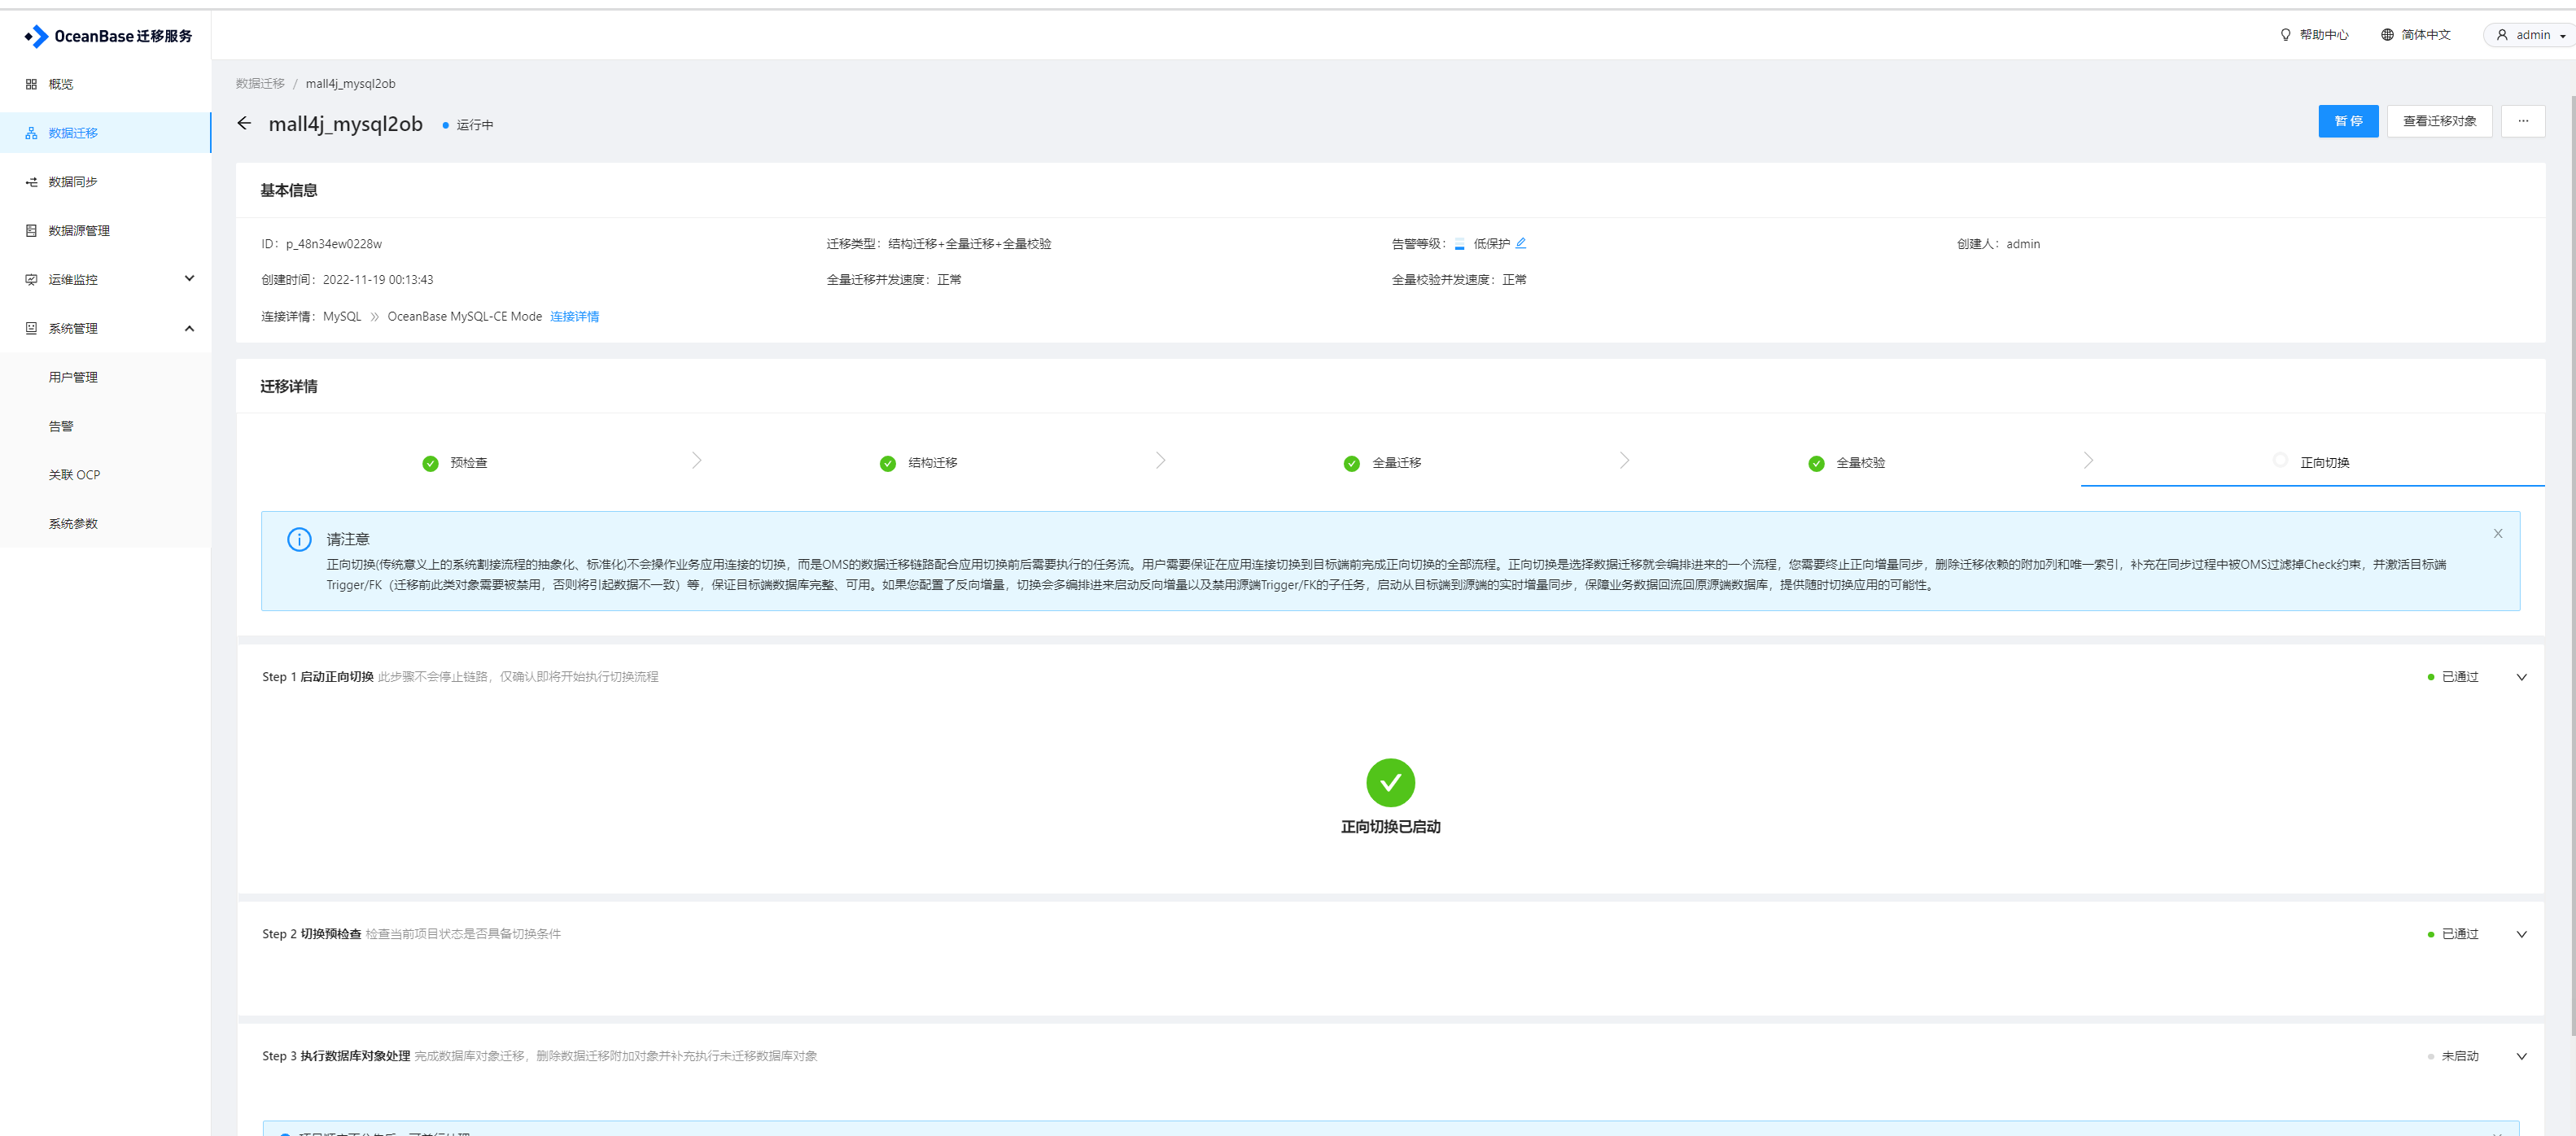The width and height of the screenshot is (2576, 1136).
Task: Open 帮助中心 via the lightbulb icon
Action: coord(2285,35)
